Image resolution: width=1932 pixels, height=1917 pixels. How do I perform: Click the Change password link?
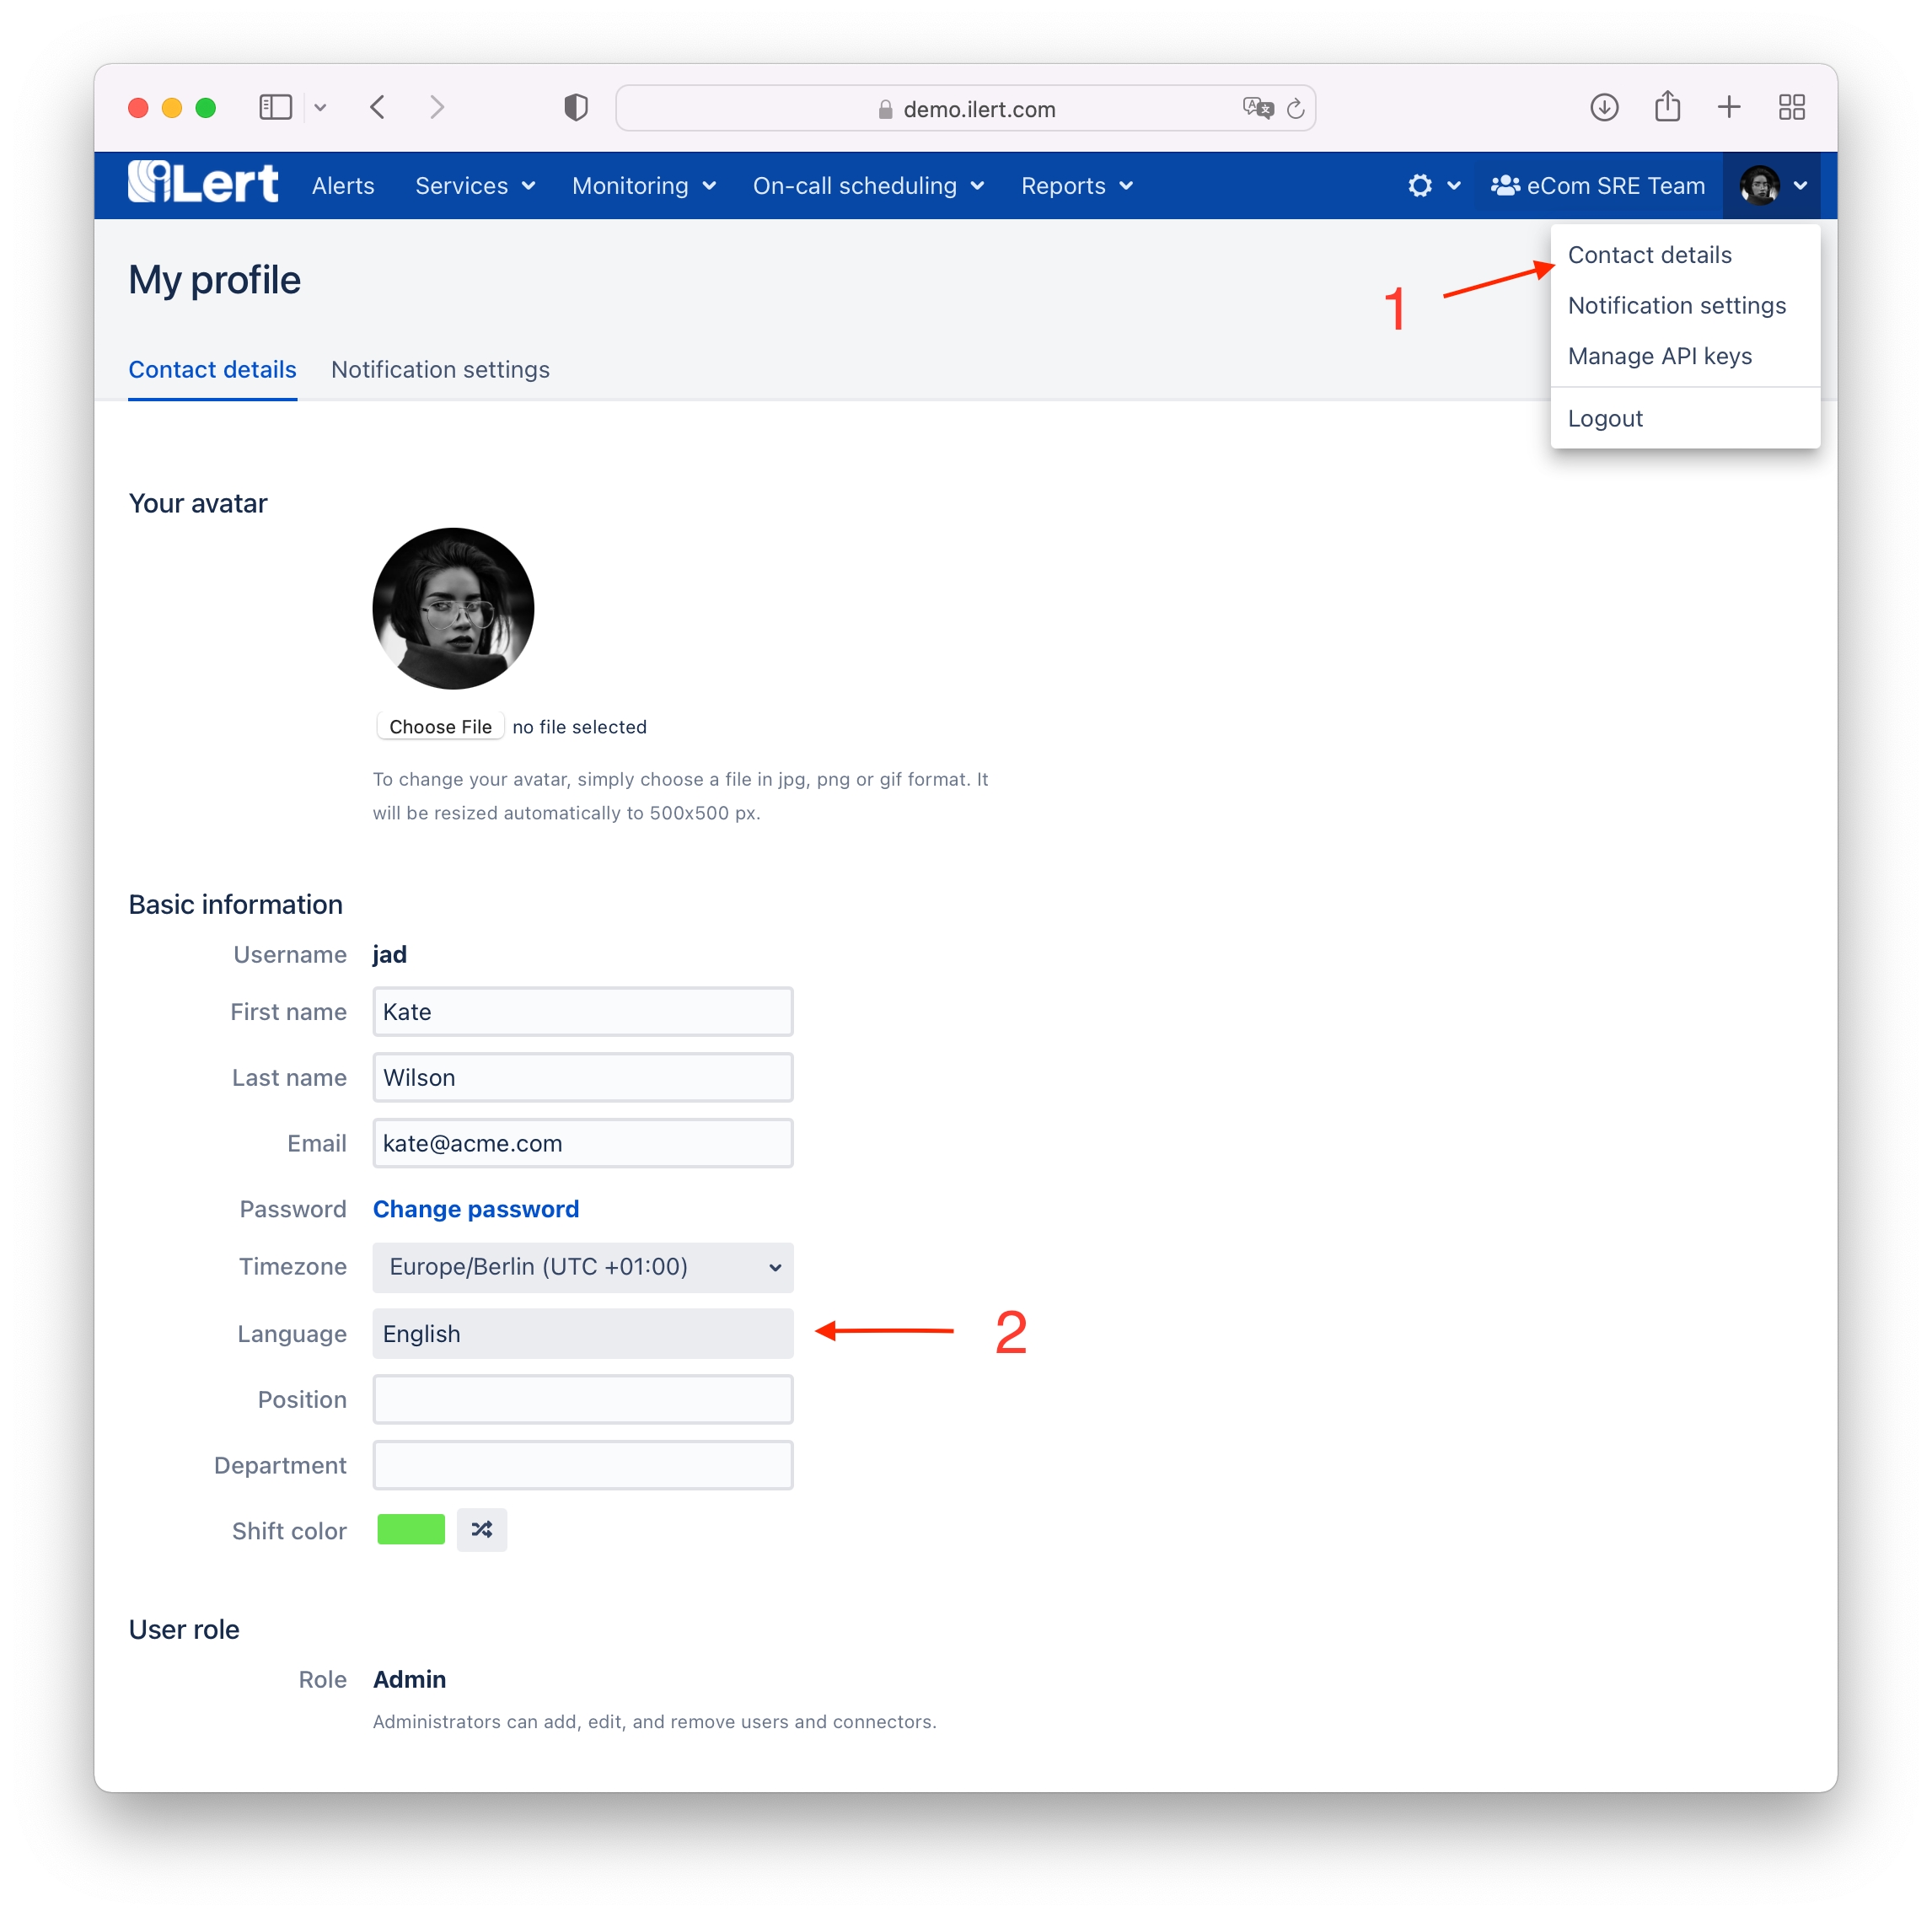(476, 1209)
